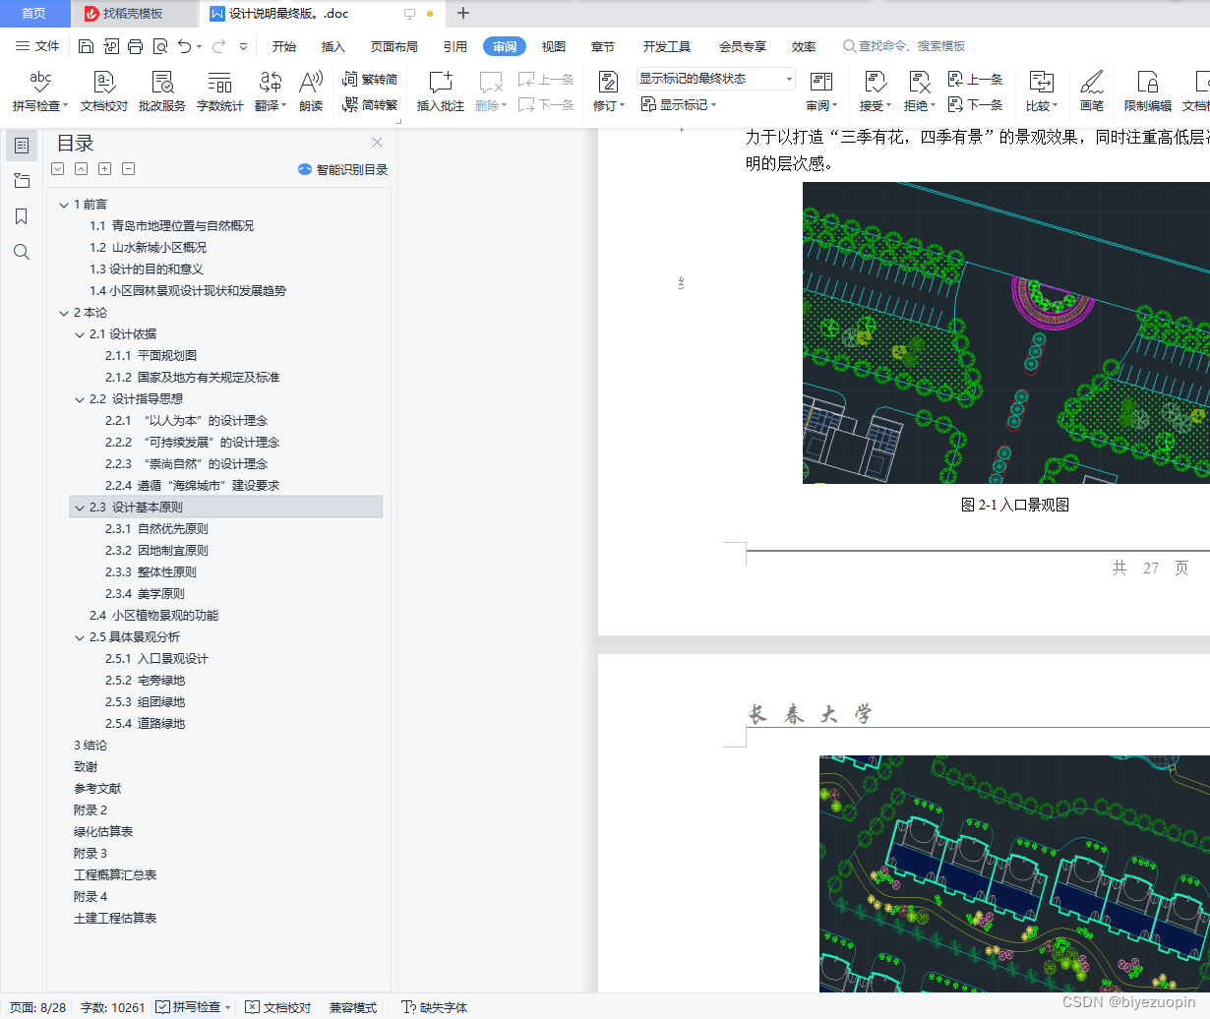Jump to '参考文献' heading
The image size is (1210, 1019).
pyautogui.click(x=97, y=789)
